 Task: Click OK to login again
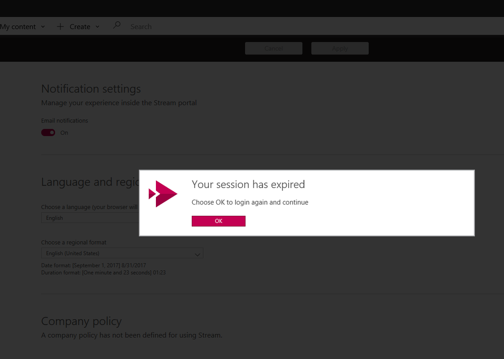(218, 221)
